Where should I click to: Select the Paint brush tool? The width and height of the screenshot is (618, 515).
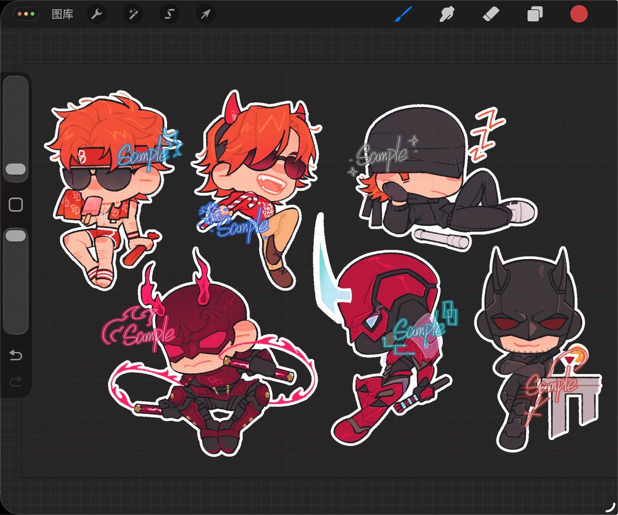click(403, 14)
